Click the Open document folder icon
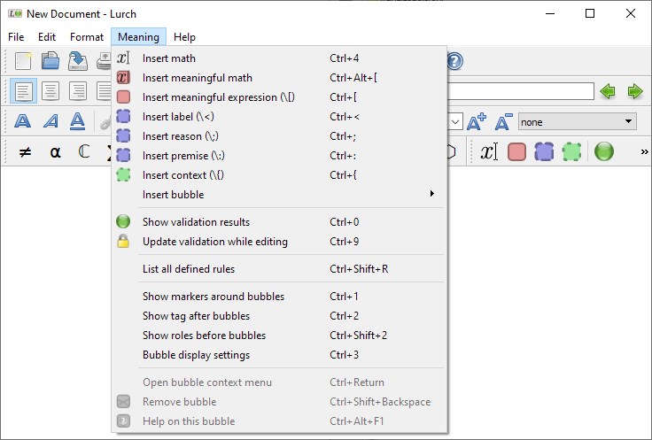The height and width of the screenshot is (440, 652). 50,61
